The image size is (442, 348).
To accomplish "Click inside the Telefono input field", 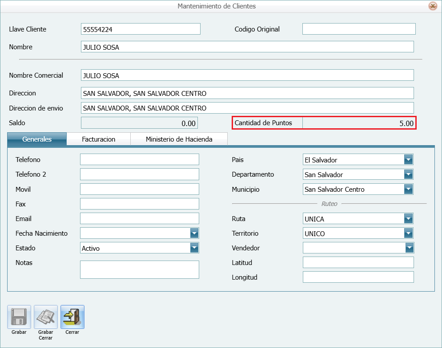I will pos(139,159).
